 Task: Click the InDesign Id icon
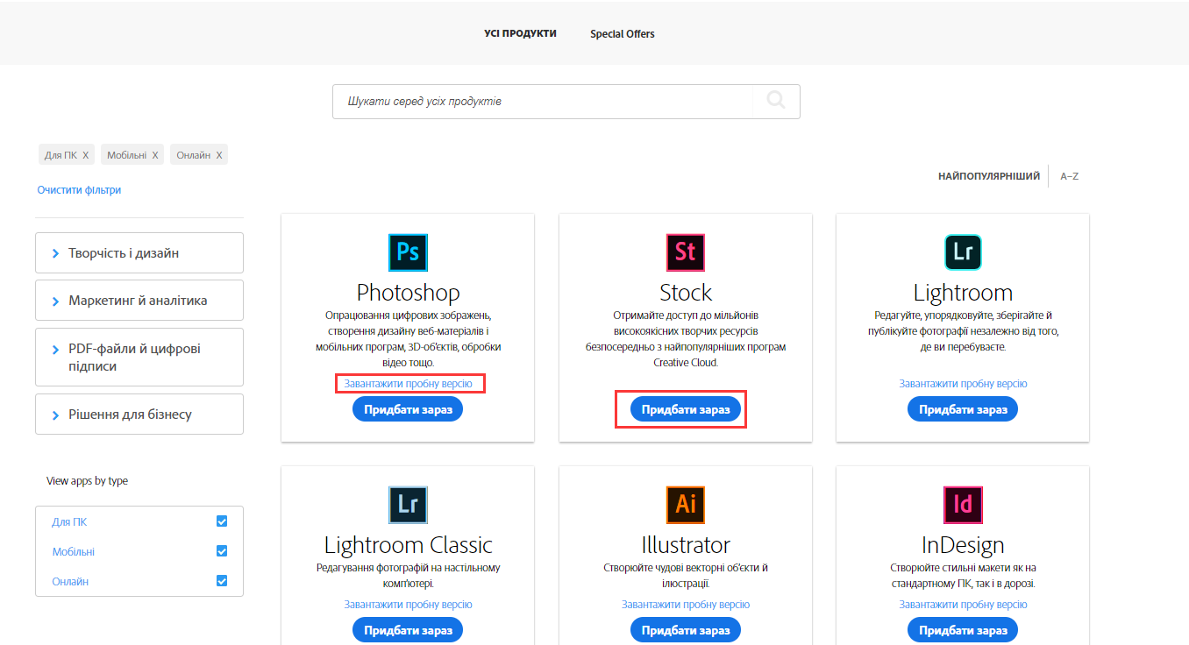(962, 505)
